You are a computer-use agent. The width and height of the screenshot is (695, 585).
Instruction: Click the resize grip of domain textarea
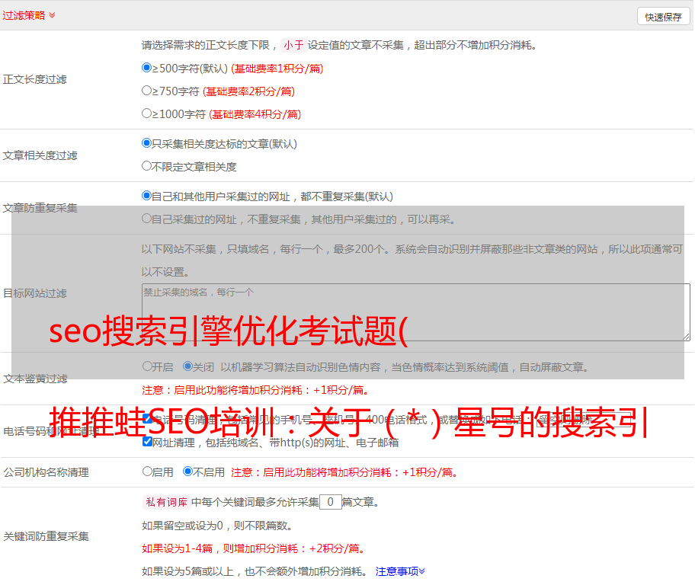tap(686, 337)
